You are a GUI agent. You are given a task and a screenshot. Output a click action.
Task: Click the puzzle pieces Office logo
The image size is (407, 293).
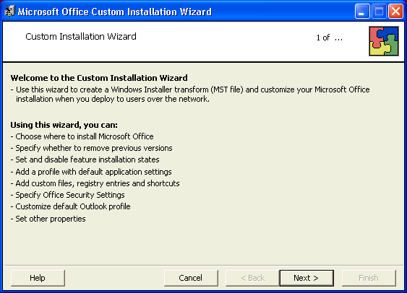[384, 41]
